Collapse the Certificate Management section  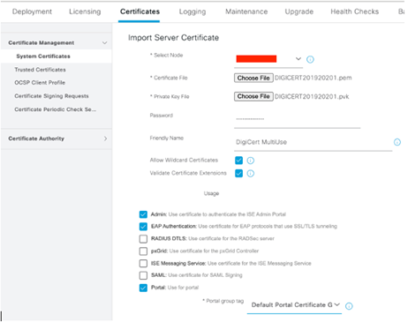point(104,43)
